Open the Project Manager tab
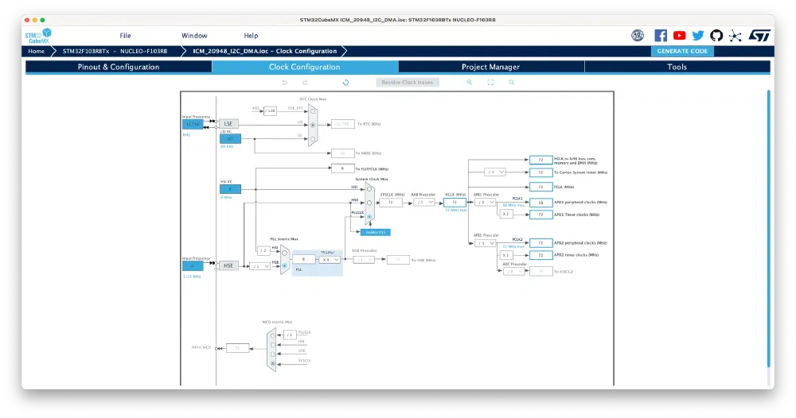 coord(490,67)
